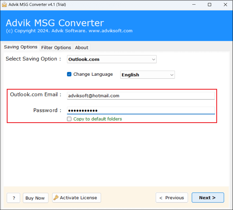Switch to the Filter Options tab
This screenshot has height=210, width=233.
tap(56, 47)
